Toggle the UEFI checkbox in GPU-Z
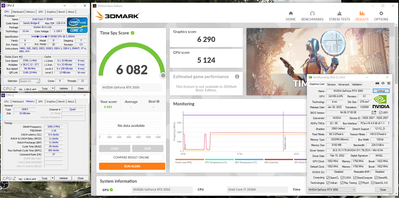This screenshot has width=399, height=198. point(380,112)
